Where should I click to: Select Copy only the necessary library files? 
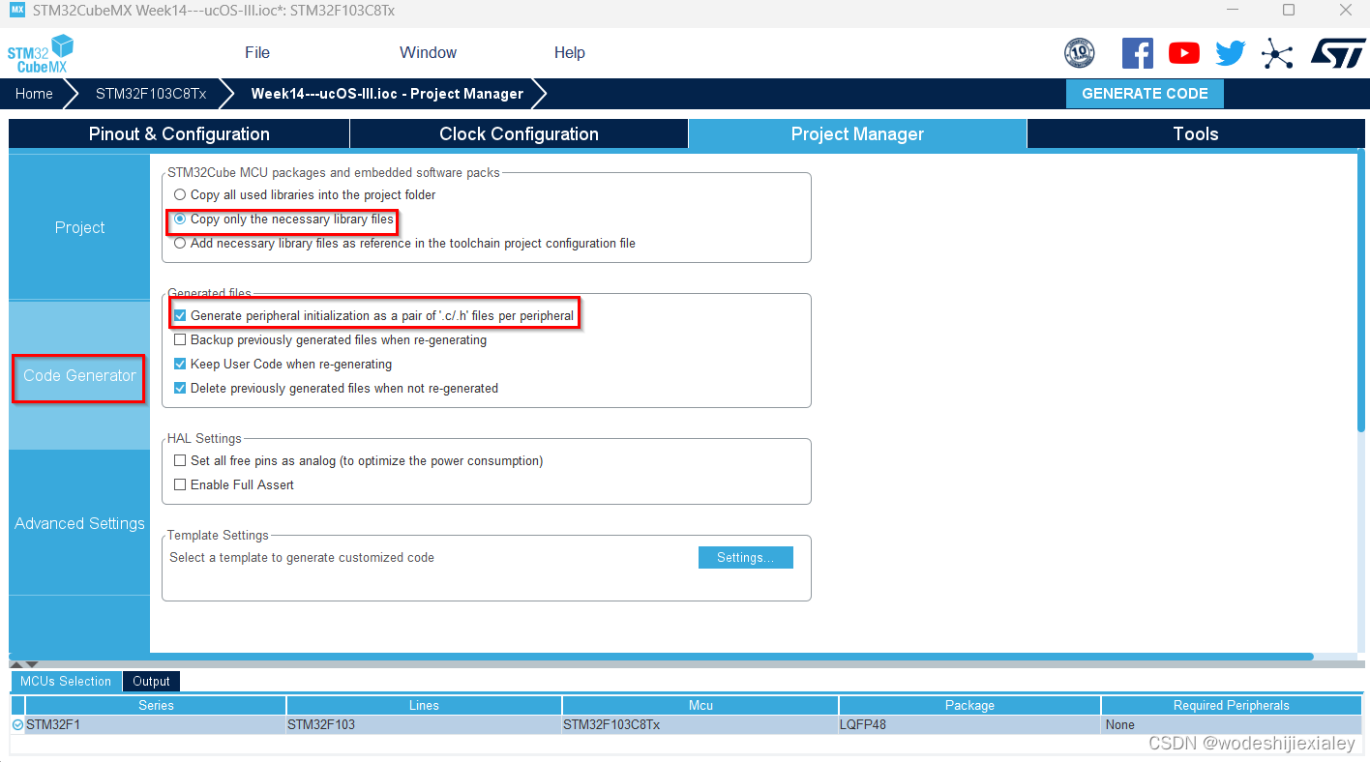coord(284,220)
